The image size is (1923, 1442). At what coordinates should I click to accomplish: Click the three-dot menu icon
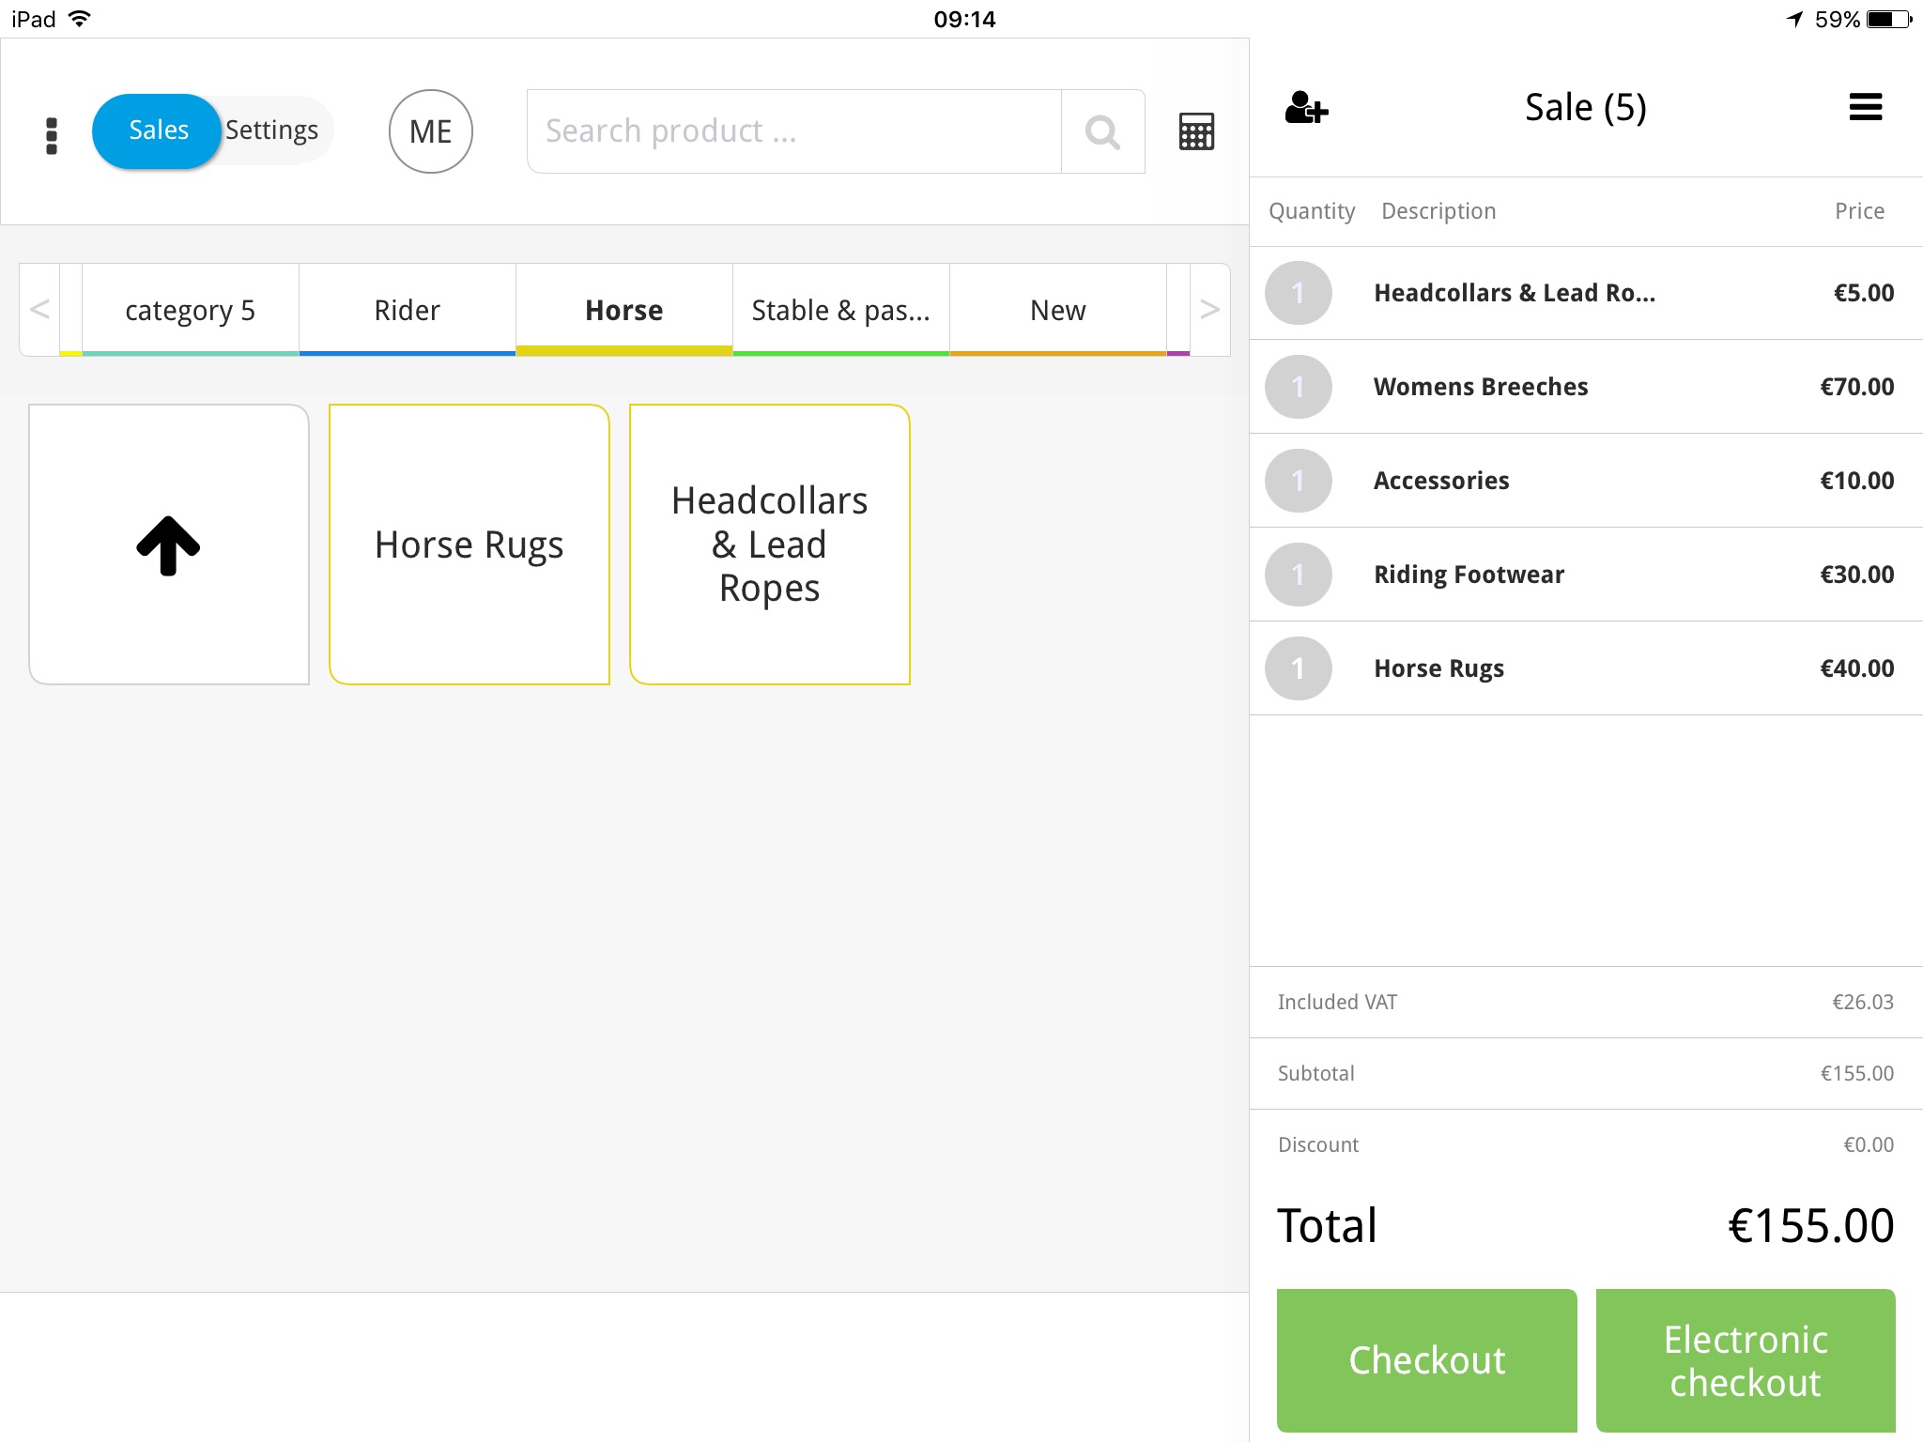[52, 130]
